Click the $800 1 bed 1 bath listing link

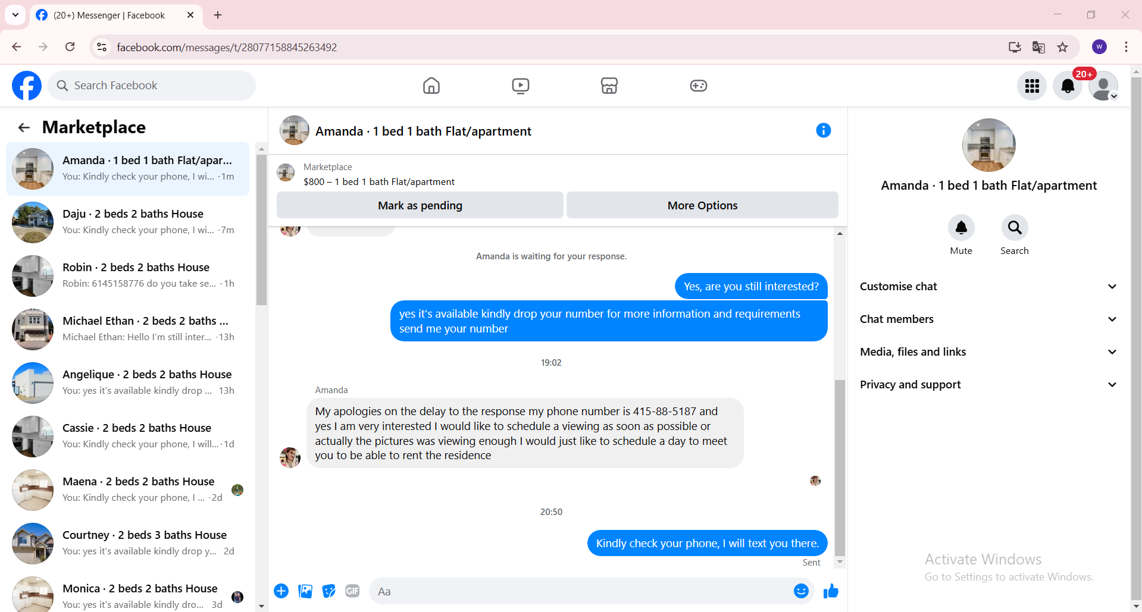click(x=379, y=182)
